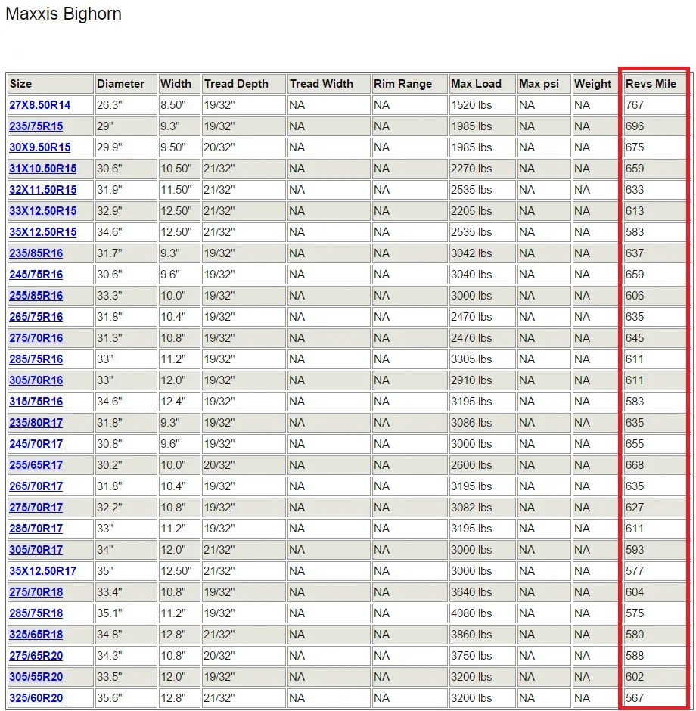Click the 30X9.50R15 size link
This screenshot has height=711, width=696.
40,147
